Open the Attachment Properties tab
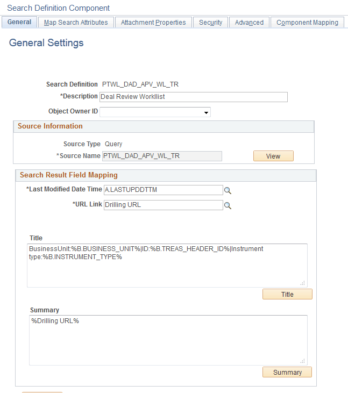The width and height of the screenshot is (348, 393). [x=153, y=22]
